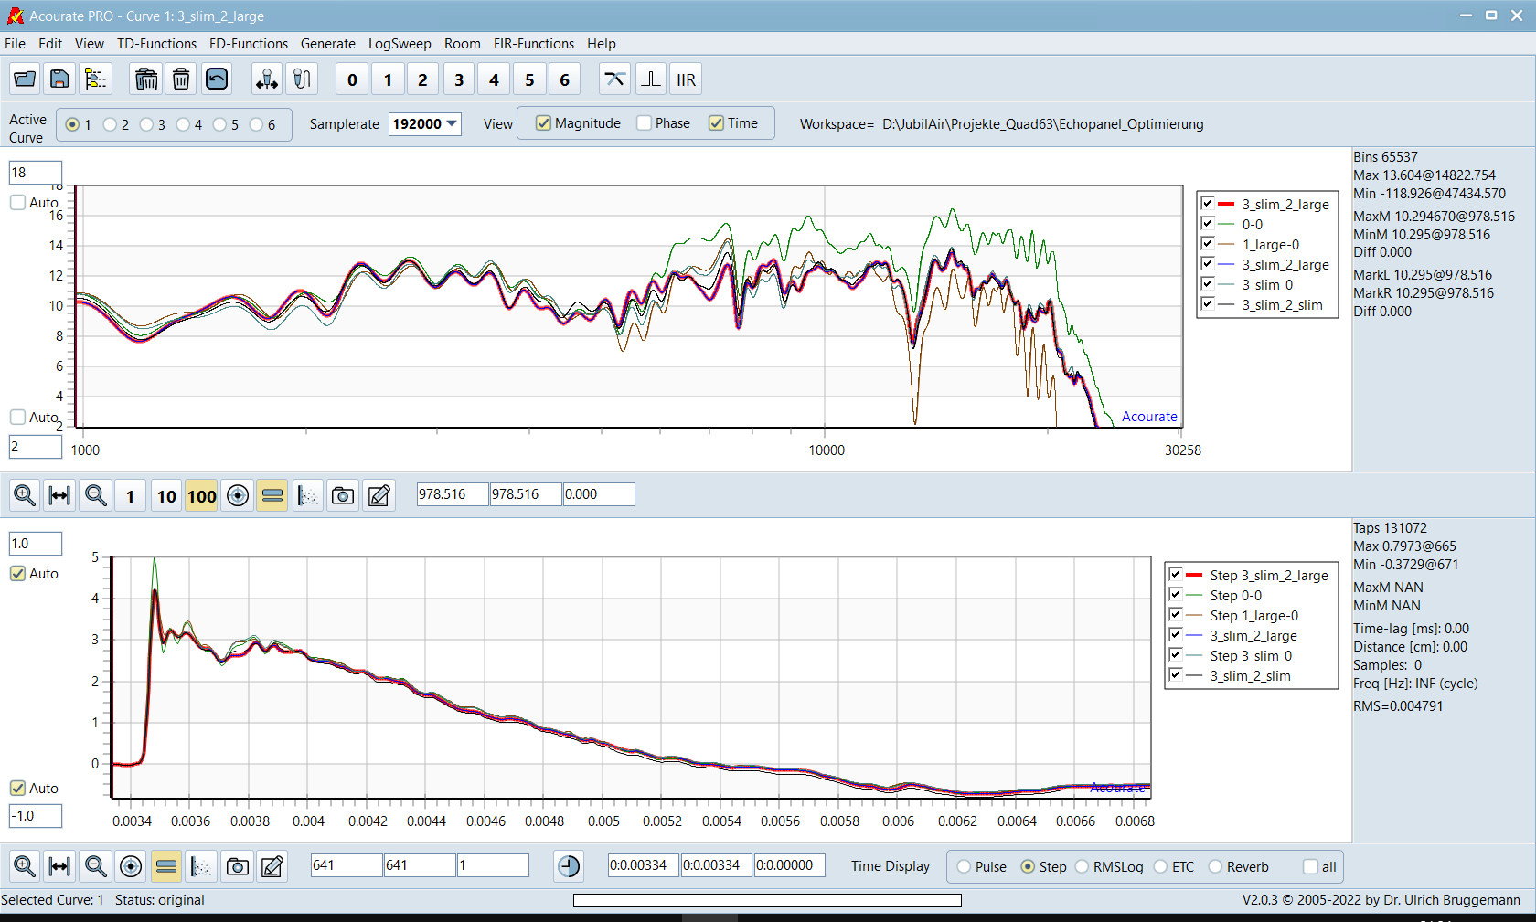This screenshot has height=922, width=1536.
Task: Click the 'Bins 65537' readout text
Action: [x=1385, y=157]
